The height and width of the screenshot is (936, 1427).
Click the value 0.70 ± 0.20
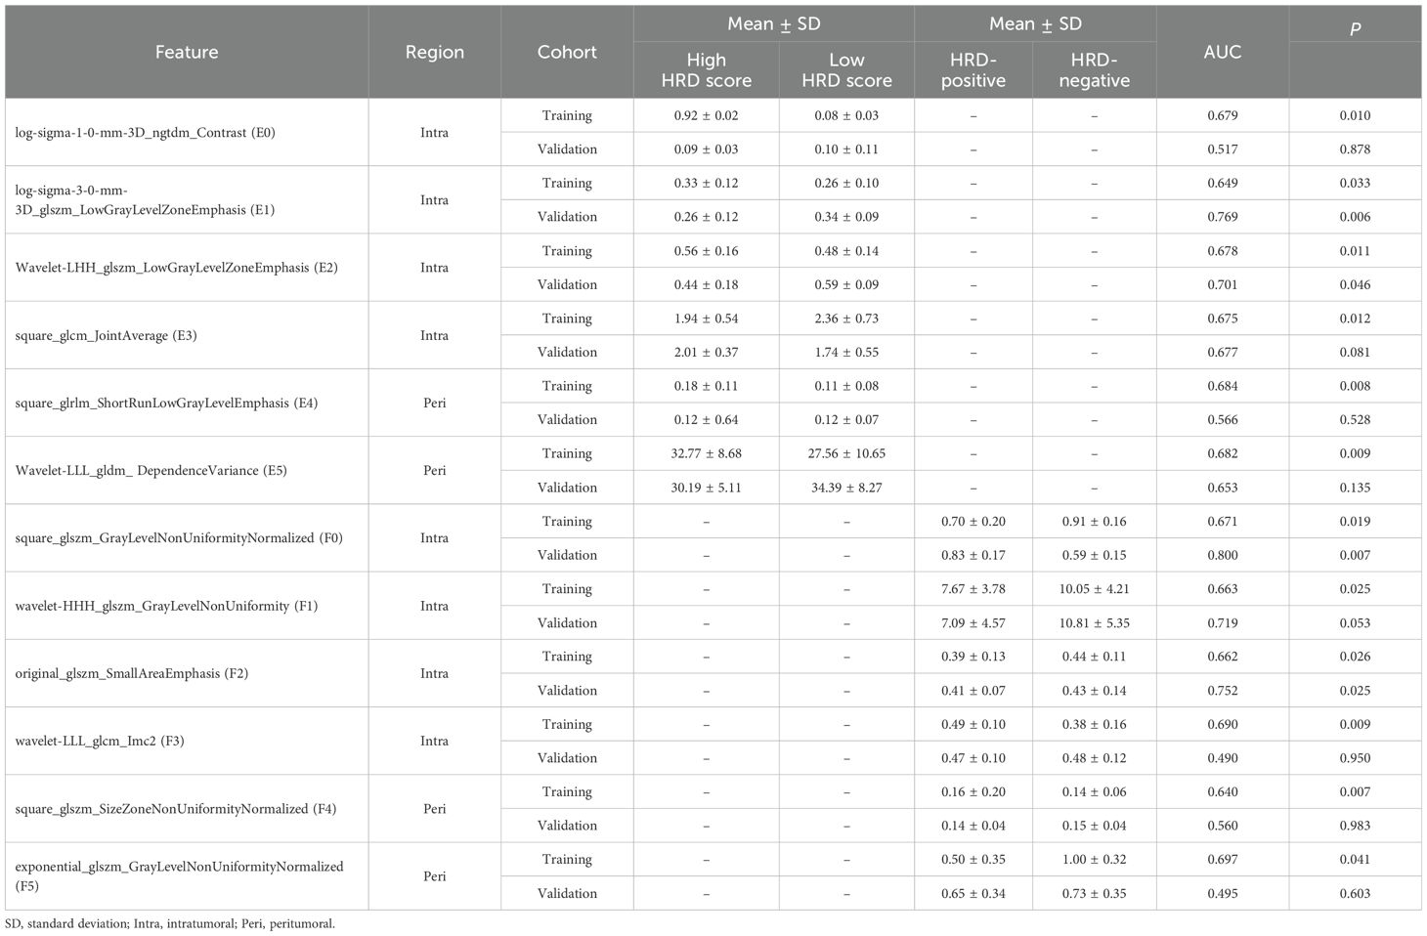[x=973, y=521]
